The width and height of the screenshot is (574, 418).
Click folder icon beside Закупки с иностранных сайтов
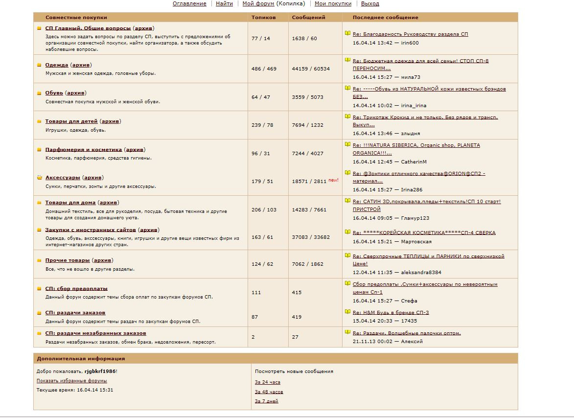tap(39, 230)
